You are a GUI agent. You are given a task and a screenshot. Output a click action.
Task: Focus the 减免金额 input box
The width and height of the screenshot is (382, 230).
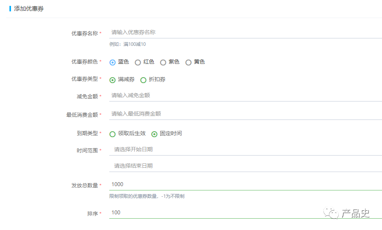245,96
